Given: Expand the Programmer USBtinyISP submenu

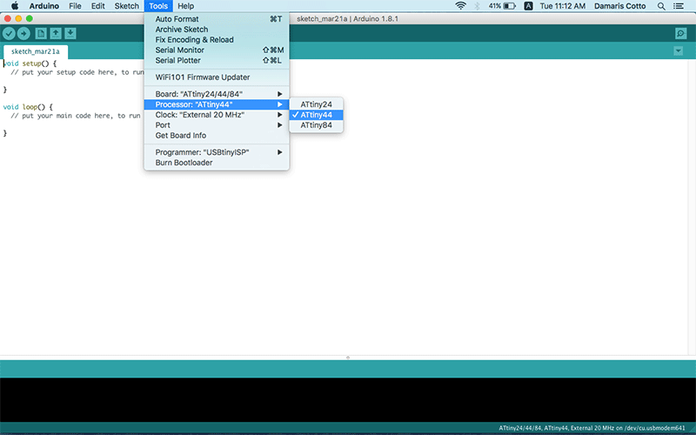Looking at the screenshot, I should [x=217, y=152].
